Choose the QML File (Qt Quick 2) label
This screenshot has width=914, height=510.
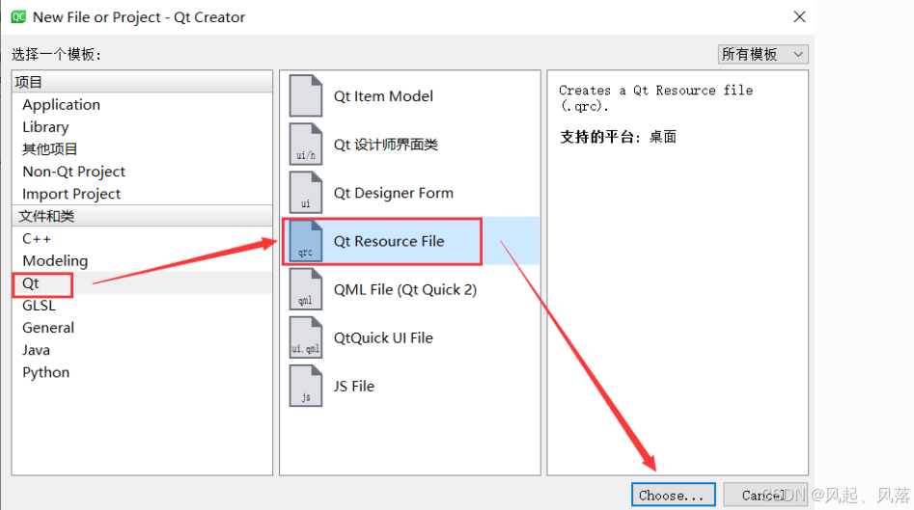(405, 289)
